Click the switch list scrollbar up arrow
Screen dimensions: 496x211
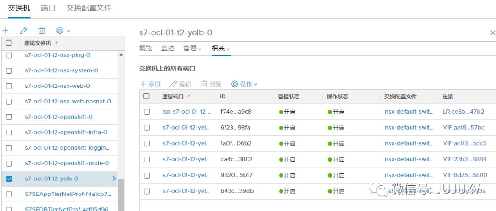click(121, 55)
